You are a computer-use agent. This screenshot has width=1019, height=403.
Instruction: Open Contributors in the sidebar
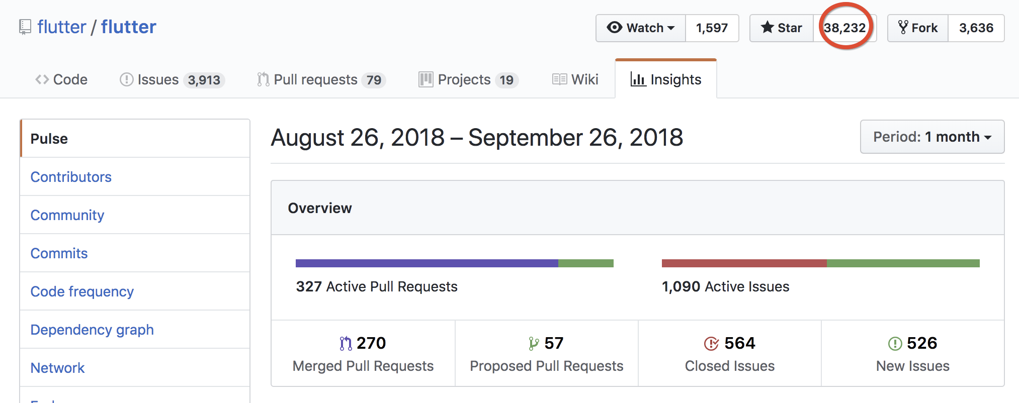coord(71,177)
